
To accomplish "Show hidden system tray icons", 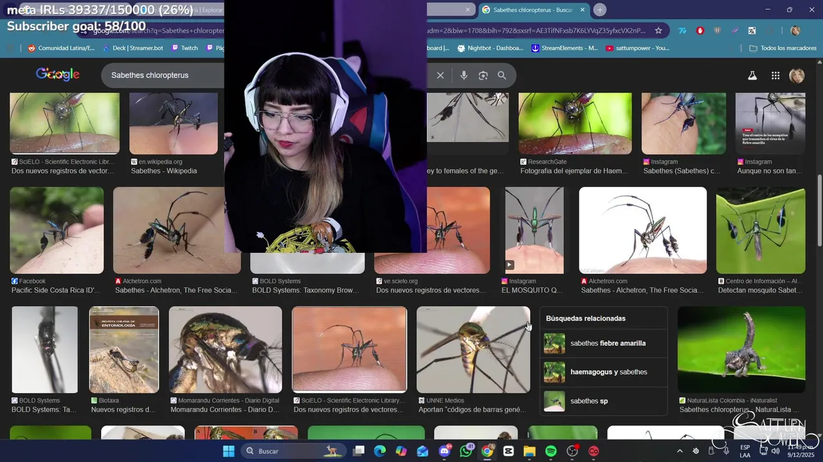I will coord(680,451).
